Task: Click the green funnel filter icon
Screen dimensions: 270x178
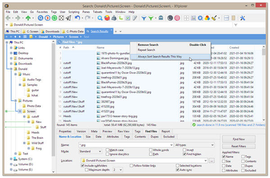Action: pyautogui.click(x=151, y=18)
